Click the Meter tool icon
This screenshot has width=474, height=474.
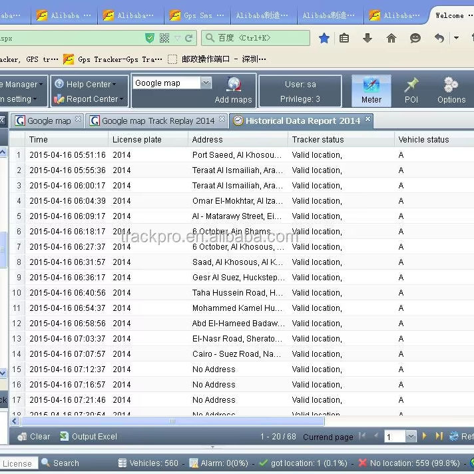point(371,86)
